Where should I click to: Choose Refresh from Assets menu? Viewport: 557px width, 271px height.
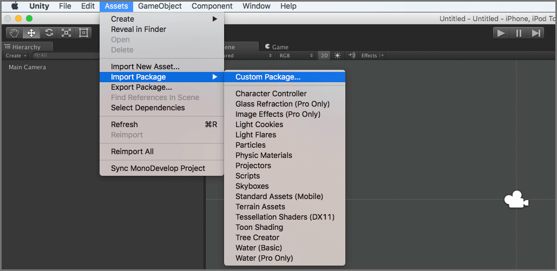(162, 124)
